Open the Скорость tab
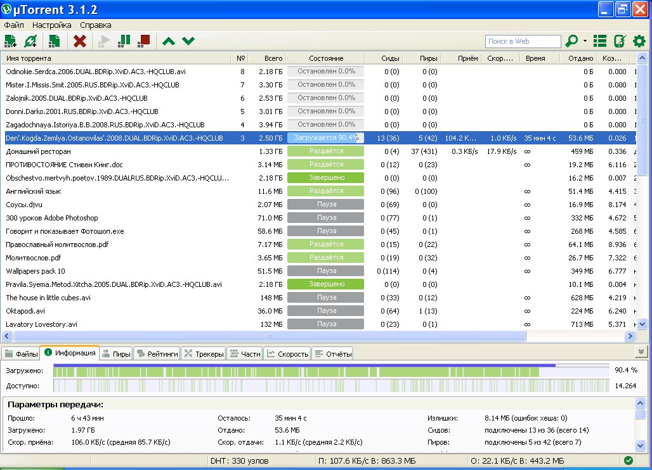Screen dimensions: 652x470 (287, 354)
